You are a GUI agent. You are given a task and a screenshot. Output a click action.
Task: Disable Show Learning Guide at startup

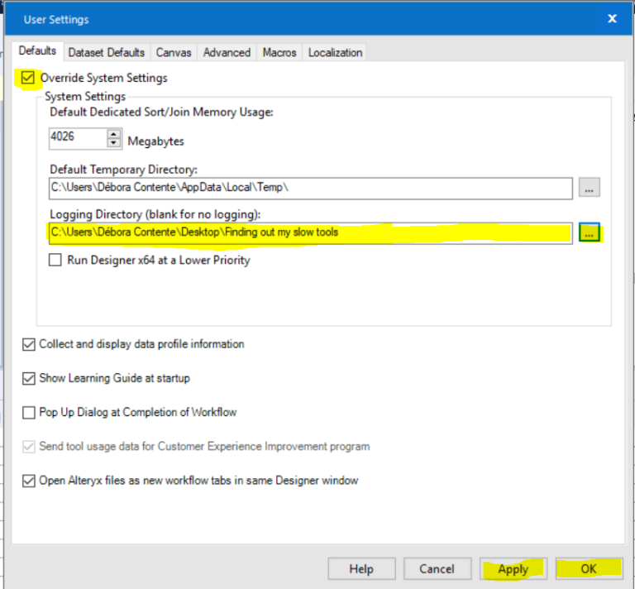pyautogui.click(x=30, y=378)
